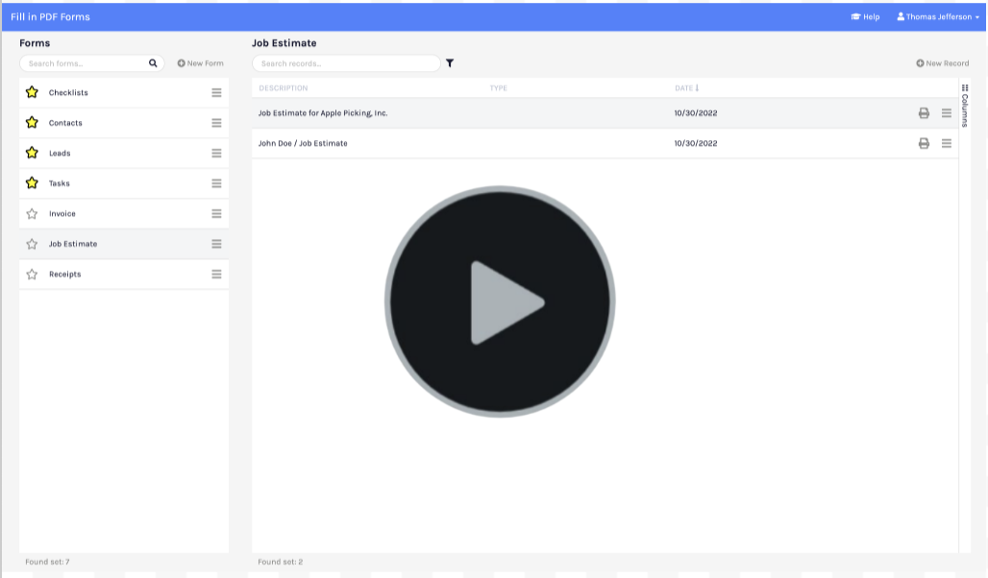Unfavorite the Checklists form star
The image size is (988, 578).
click(x=32, y=93)
